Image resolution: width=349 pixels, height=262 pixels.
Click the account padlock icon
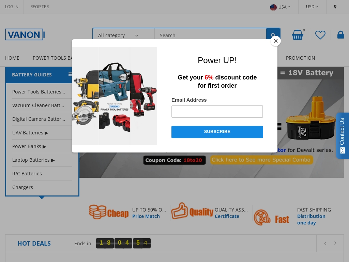(x=340, y=35)
